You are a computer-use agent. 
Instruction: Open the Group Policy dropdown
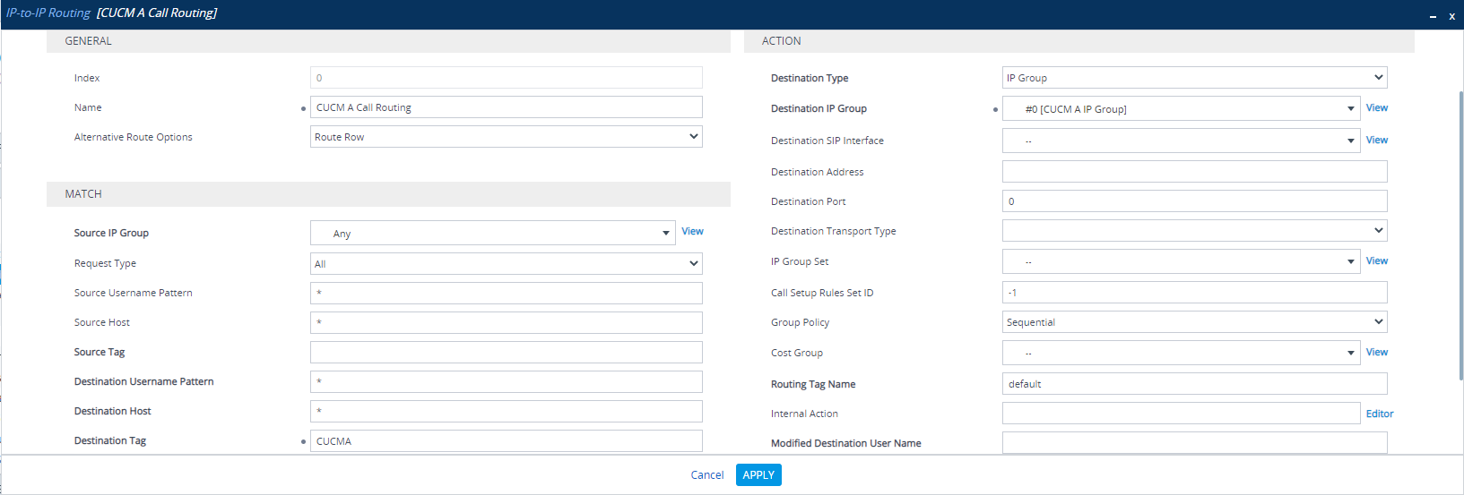[1194, 322]
